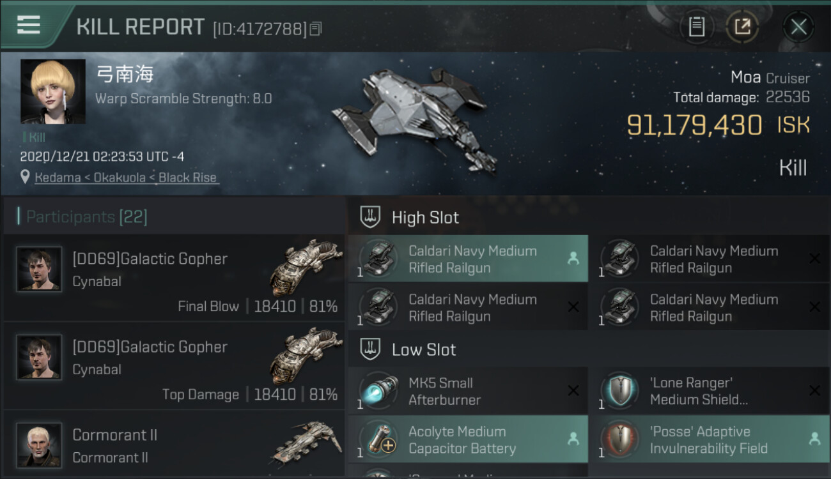831x479 pixels.
Task: Select the Top Damage Galactic Gopher entry
Action: click(x=174, y=366)
